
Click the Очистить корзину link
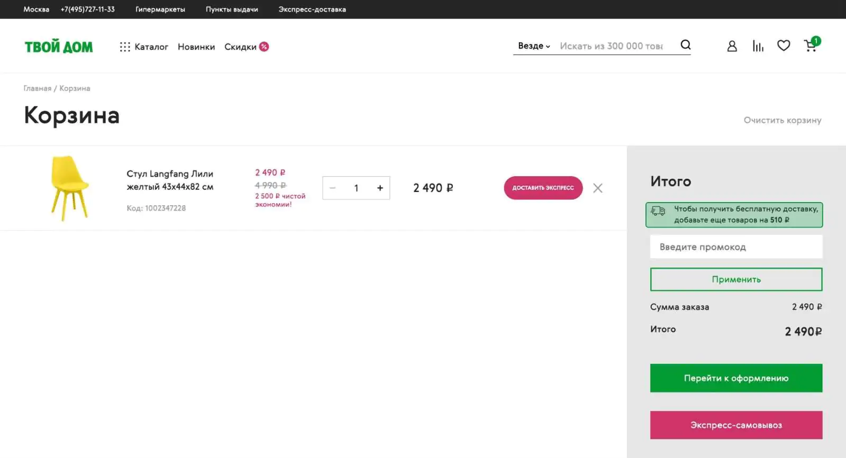point(783,120)
